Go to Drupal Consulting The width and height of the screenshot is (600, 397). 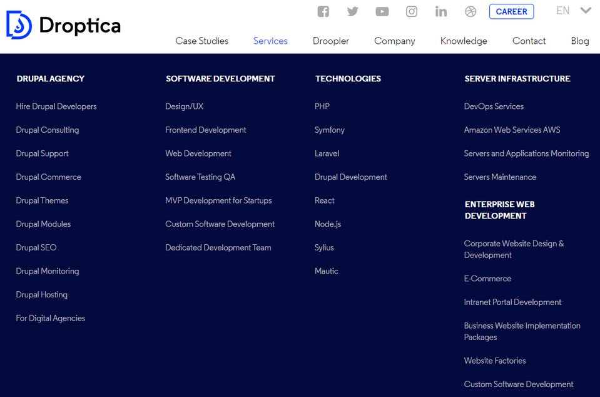pyautogui.click(x=48, y=130)
